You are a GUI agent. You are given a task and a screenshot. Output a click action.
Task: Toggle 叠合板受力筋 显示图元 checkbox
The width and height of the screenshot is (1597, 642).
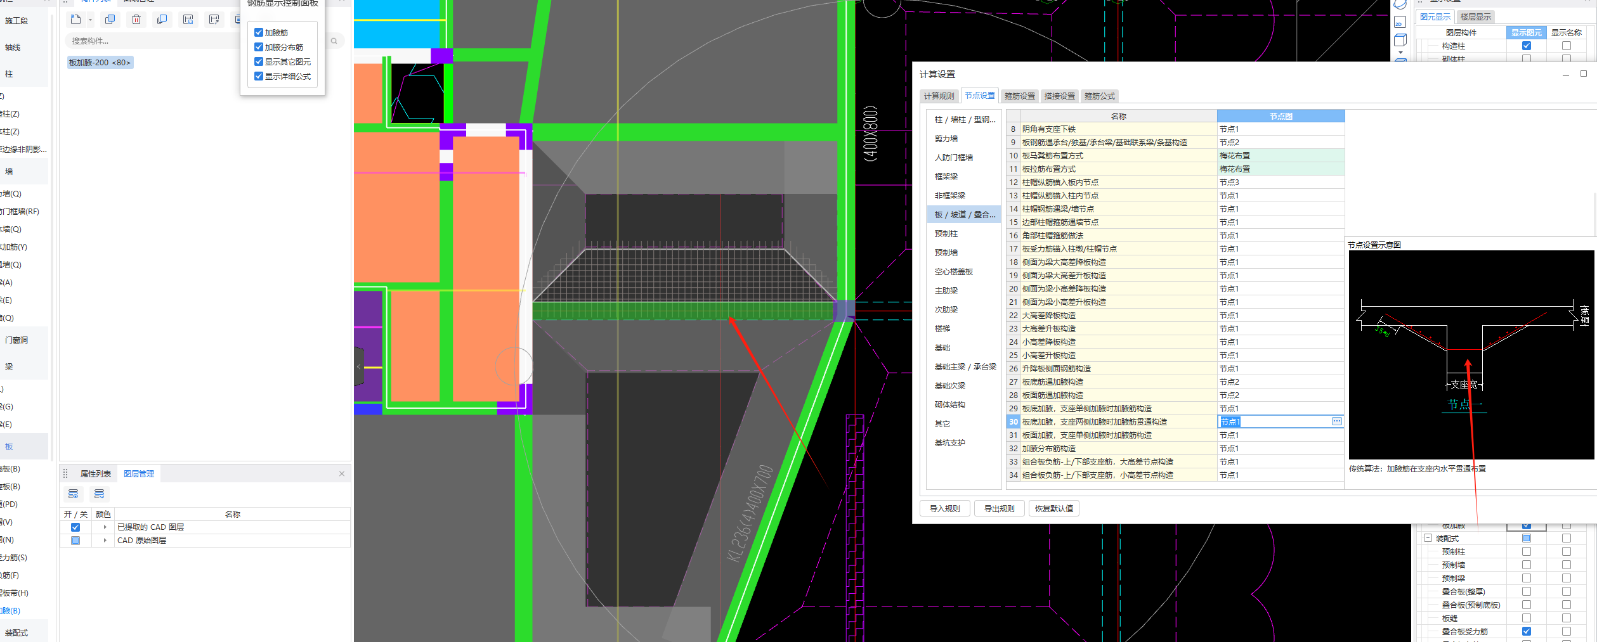click(x=1527, y=631)
